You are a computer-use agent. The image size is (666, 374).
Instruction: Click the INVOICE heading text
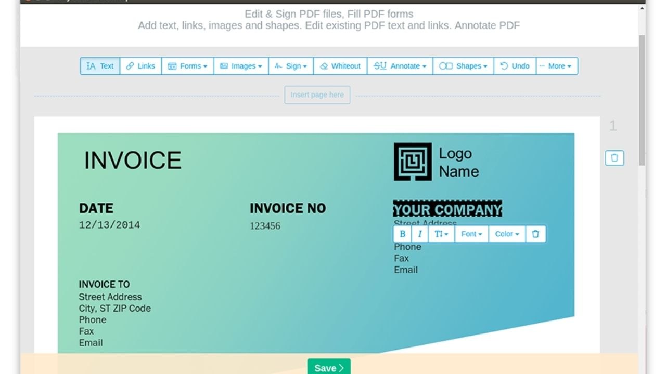click(133, 161)
